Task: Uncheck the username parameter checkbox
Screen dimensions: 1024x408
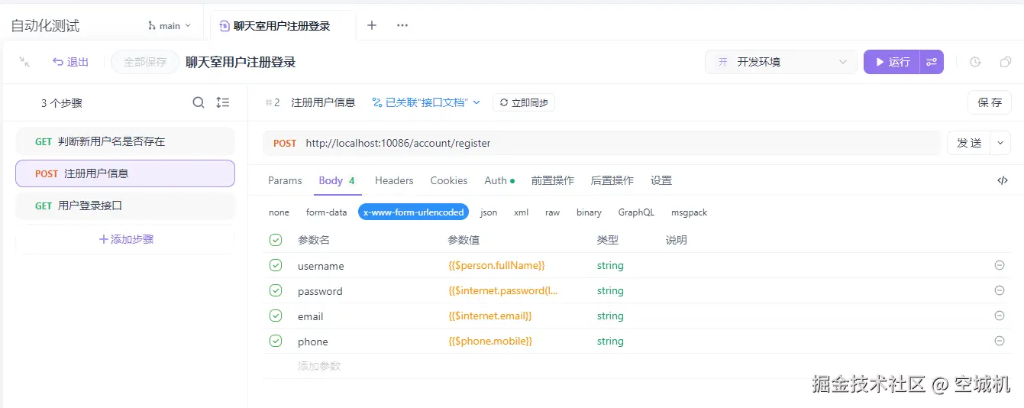Action: click(276, 265)
